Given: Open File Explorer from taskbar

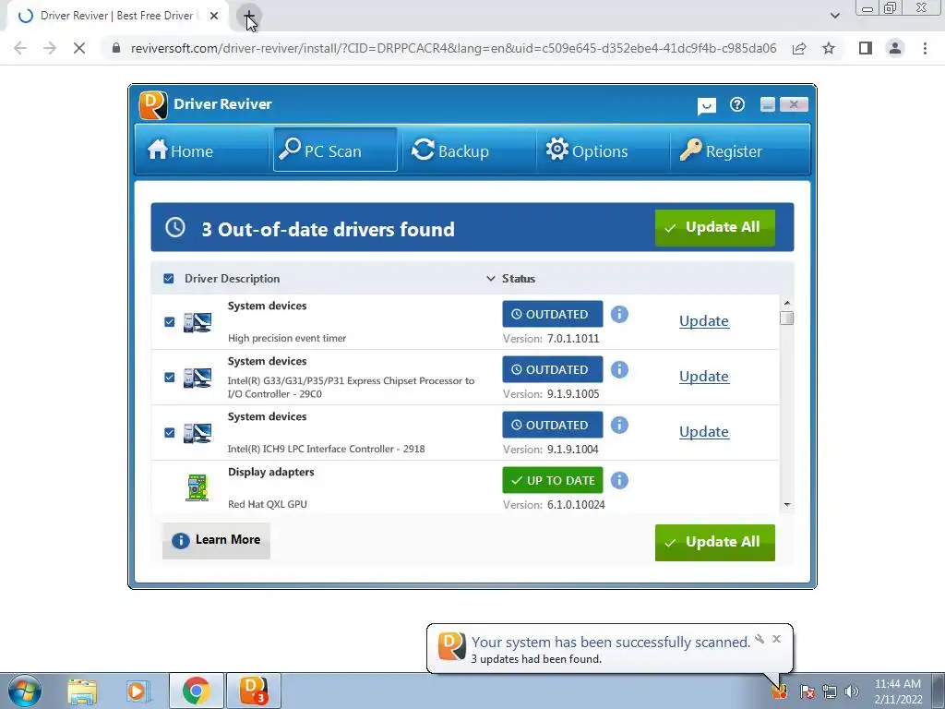Looking at the screenshot, I should point(82,691).
